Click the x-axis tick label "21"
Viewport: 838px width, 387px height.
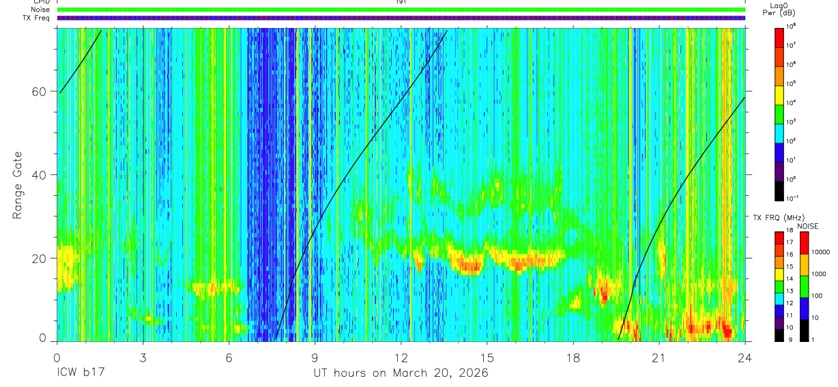point(659,358)
